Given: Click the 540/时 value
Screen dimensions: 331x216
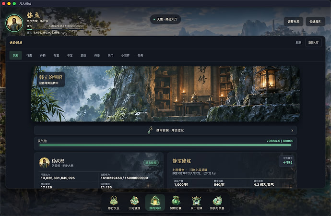Looking at the screenshot, I should pos(219,185).
